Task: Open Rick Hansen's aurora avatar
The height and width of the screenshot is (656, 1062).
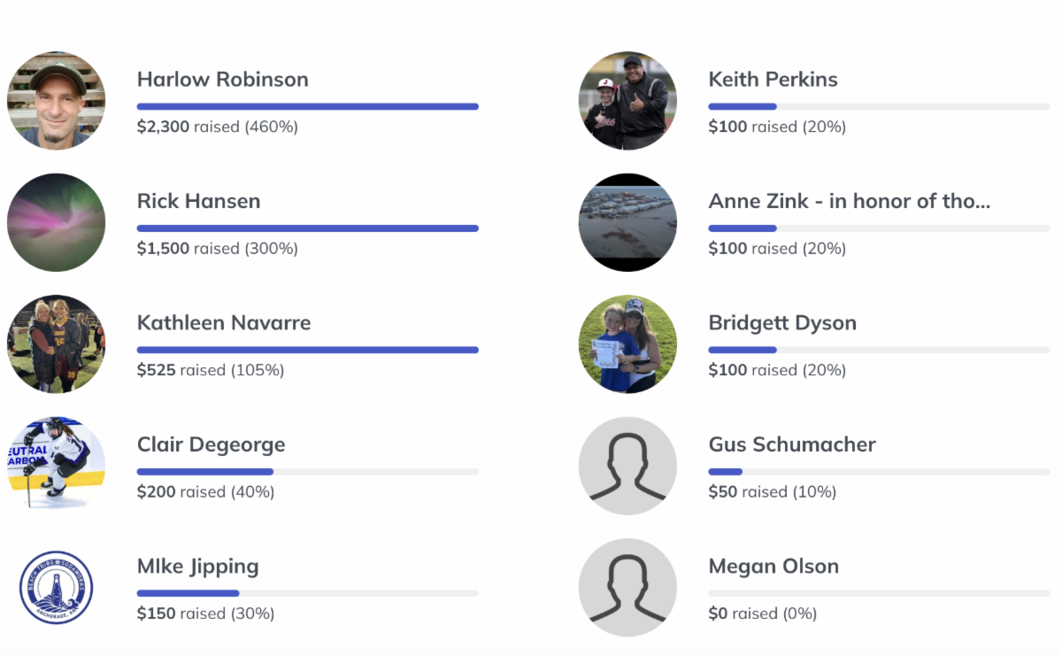Action: coord(56,222)
